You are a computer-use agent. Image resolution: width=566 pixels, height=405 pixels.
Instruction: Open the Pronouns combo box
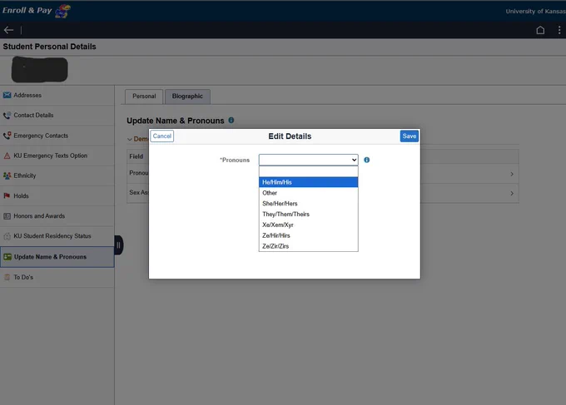tap(308, 160)
